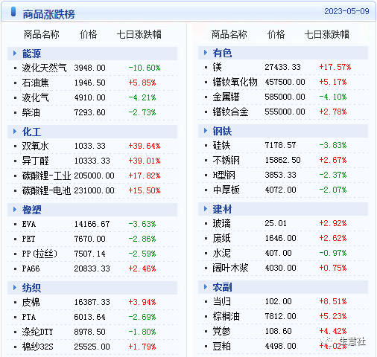Viewport: 377px width, 357px height.
Task: Select 豆粕 commodity name
Action: pos(221,346)
